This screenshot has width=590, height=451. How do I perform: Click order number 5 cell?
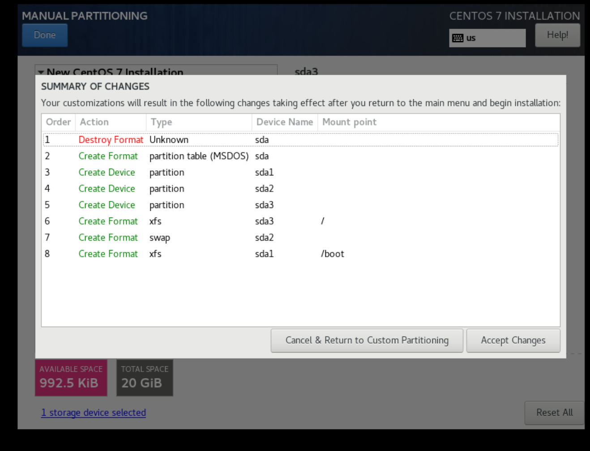(x=47, y=205)
